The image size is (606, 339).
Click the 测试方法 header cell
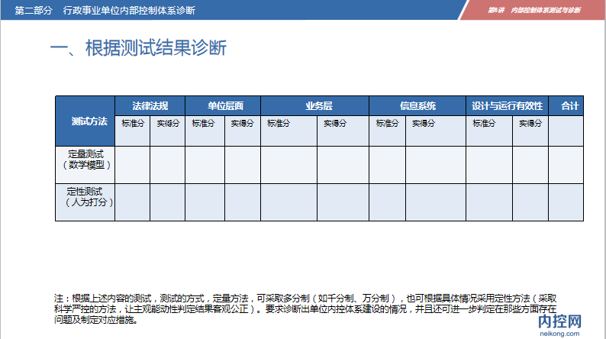85,121
